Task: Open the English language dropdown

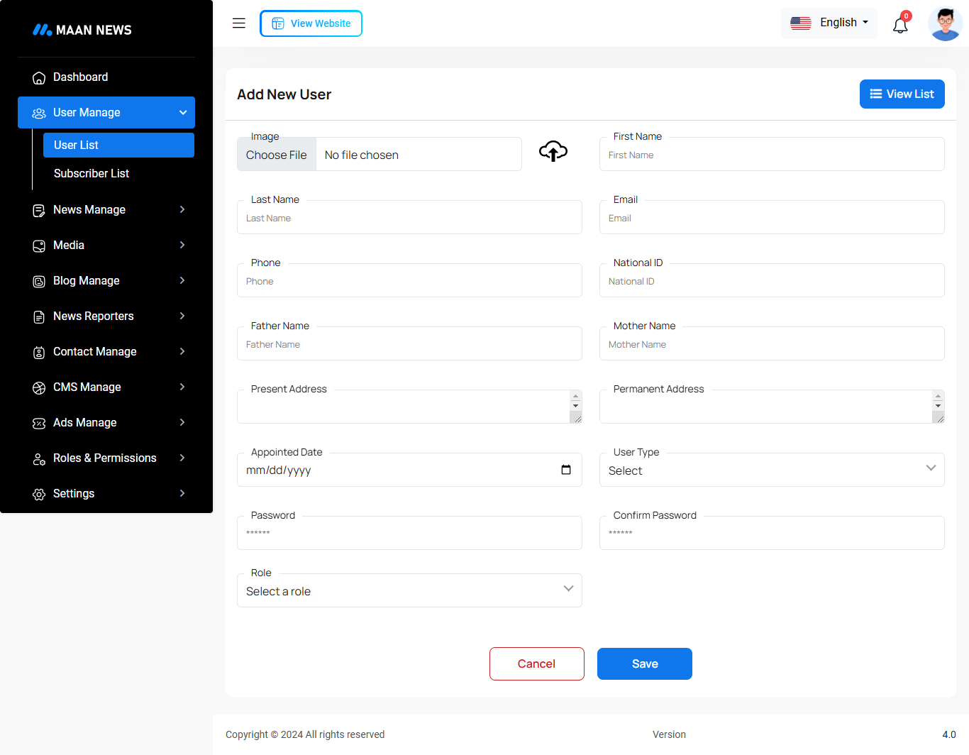Action: pyautogui.click(x=829, y=23)
